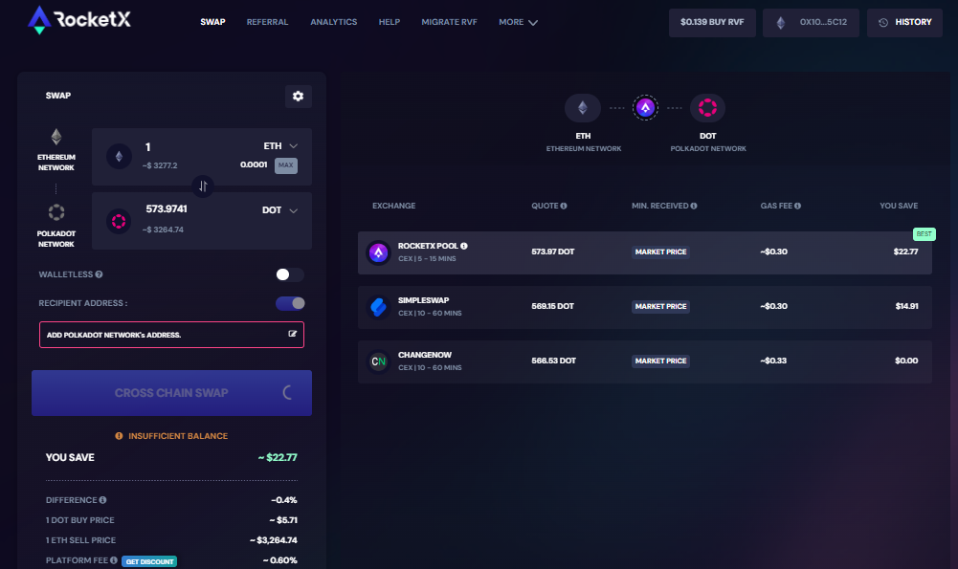Open Migrate RVF page
Screen dimensions: 958x569
449,22
